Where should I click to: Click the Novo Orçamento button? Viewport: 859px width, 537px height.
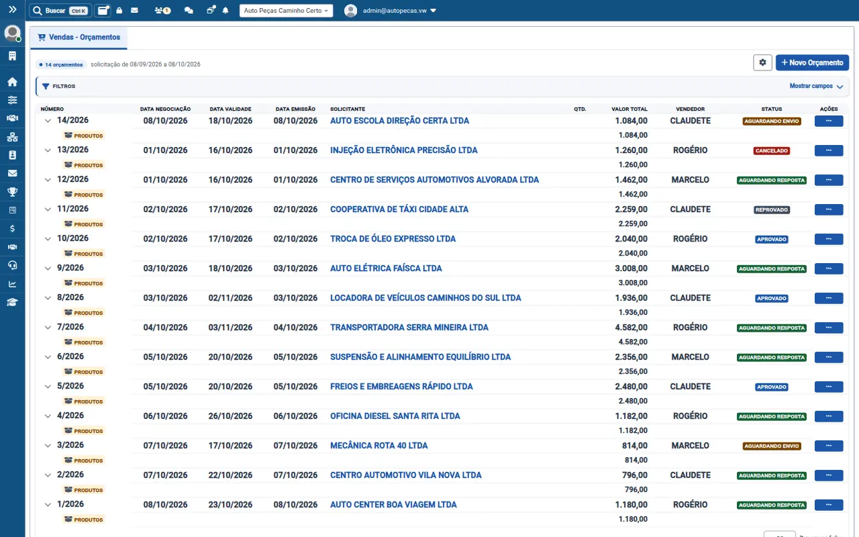pyautogui.click(x=812, y=62)
